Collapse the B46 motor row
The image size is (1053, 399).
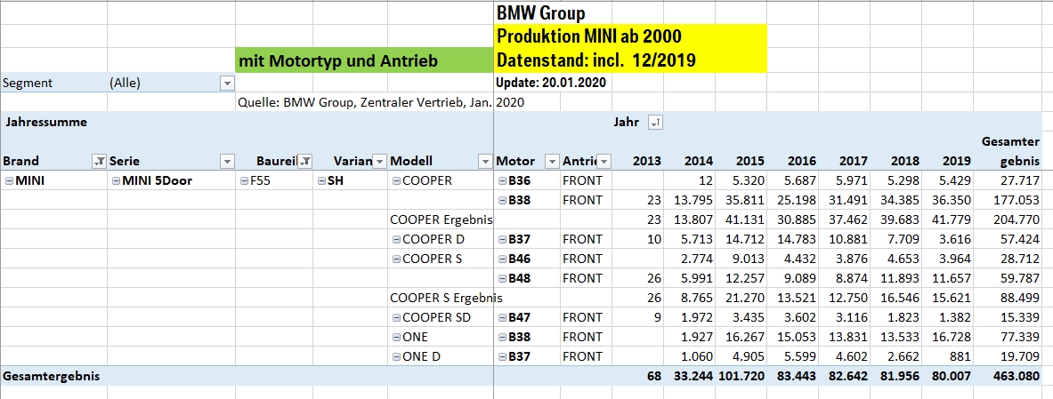(502, 259)
